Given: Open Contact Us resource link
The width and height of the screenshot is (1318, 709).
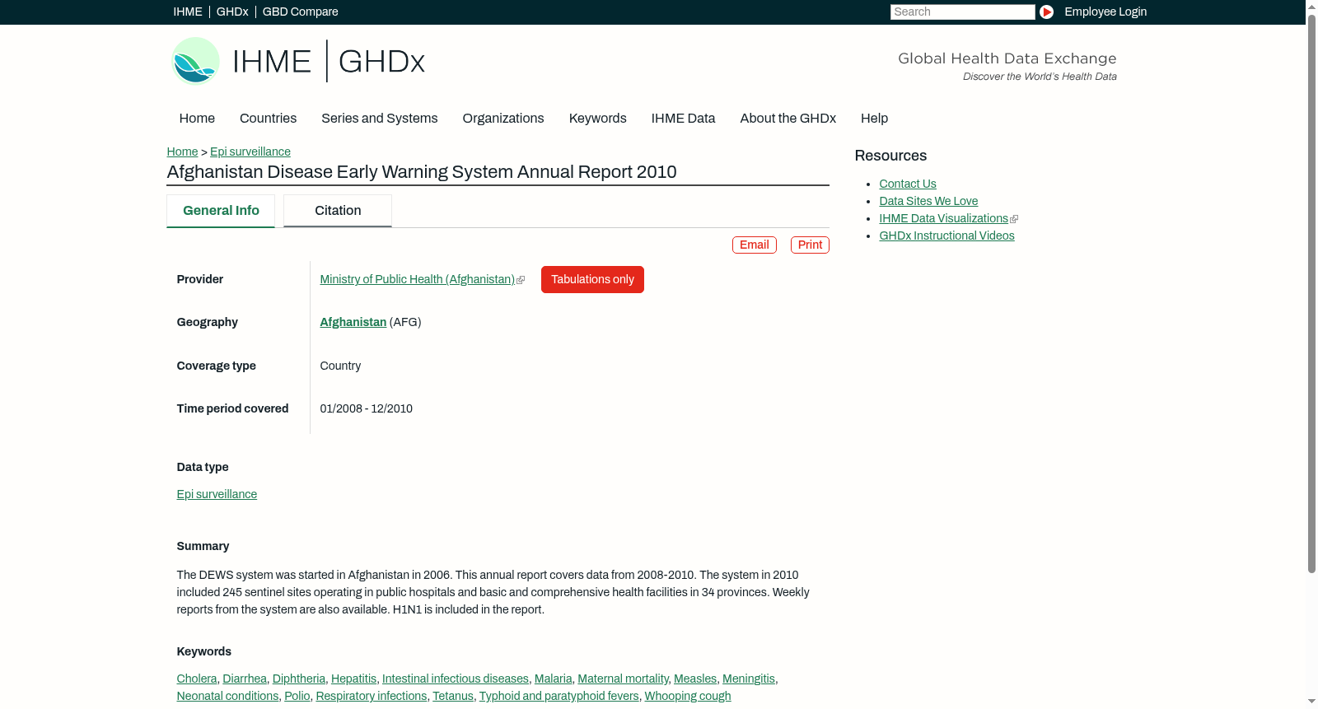Looking at the screenshot, I should click(907, 184).
